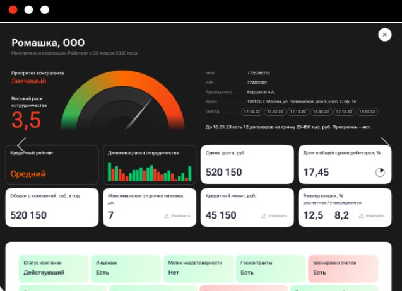Click the middle white window dot
Viewport: 402px width, 291px height.
coord(29,9)
